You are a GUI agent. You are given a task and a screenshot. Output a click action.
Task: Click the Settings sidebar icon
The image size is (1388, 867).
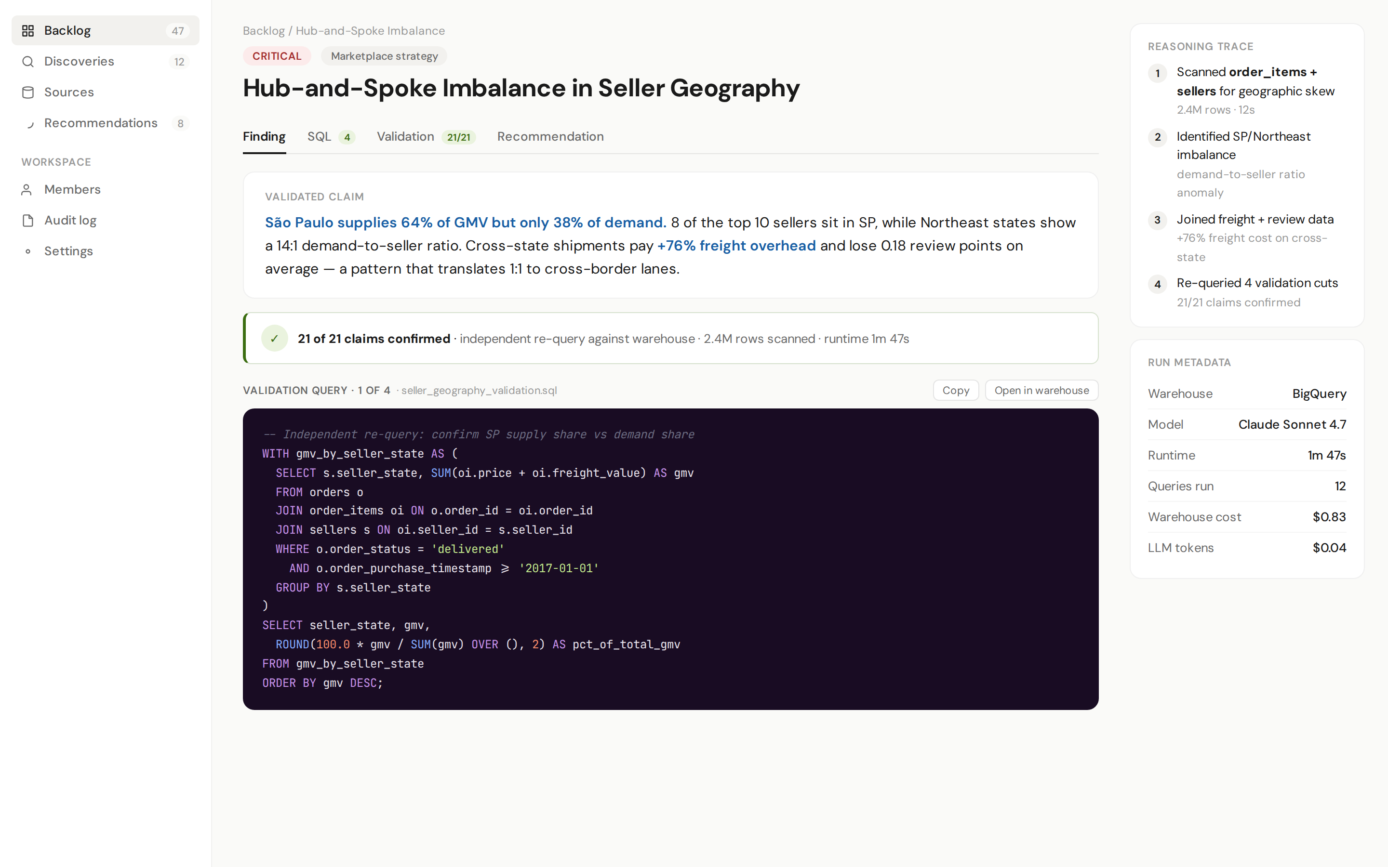[27, 251]
